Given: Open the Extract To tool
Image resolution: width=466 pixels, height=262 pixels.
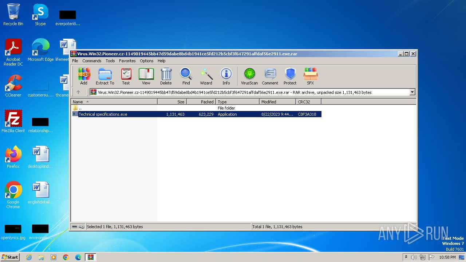Looking at the screenshot, I should pos(105,76).
